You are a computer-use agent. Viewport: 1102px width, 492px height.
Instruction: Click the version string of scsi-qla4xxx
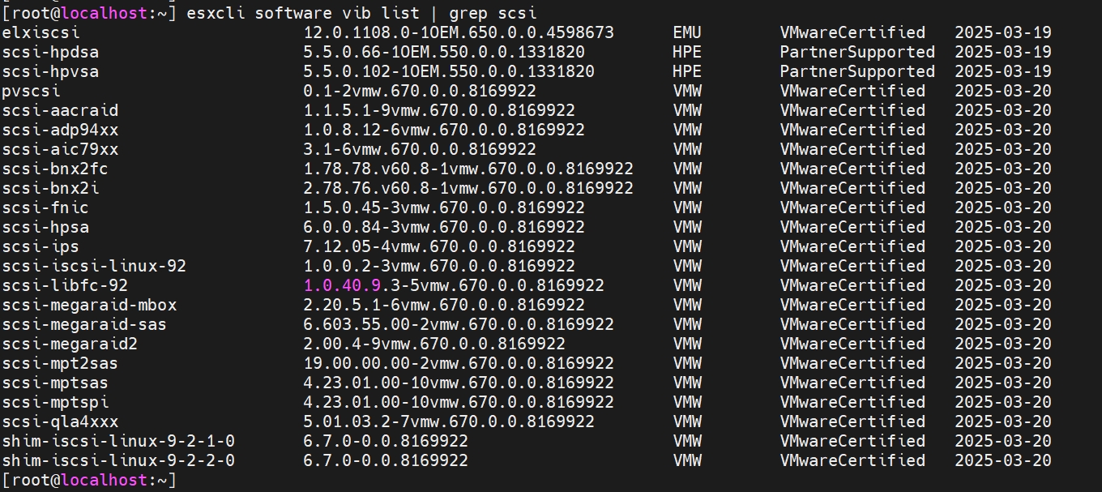tap(448, 421)
